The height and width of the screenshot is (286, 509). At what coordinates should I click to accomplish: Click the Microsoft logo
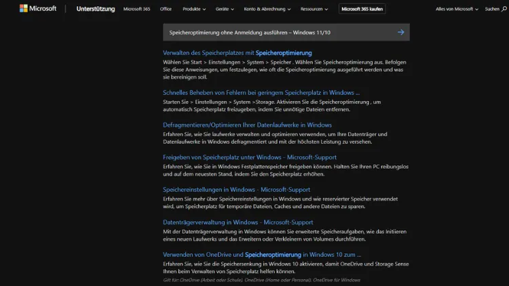tap(38, 8)
